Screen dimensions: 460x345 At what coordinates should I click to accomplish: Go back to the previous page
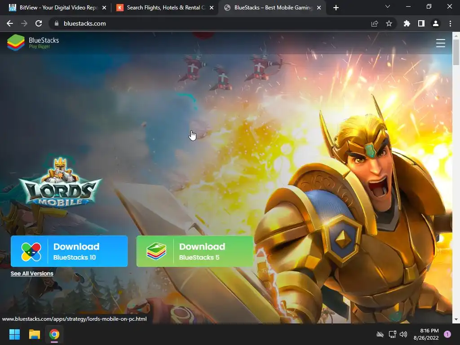(x=10, y=23)
